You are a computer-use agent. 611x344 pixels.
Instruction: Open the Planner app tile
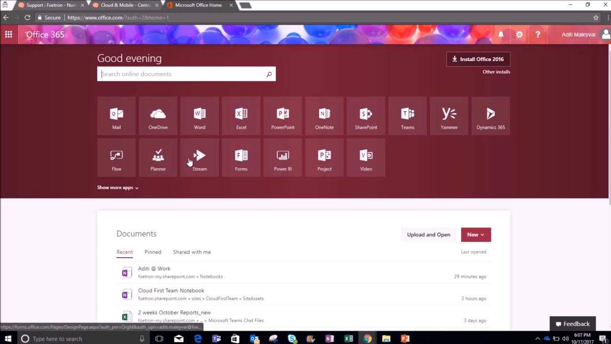[x=158, y=158]
